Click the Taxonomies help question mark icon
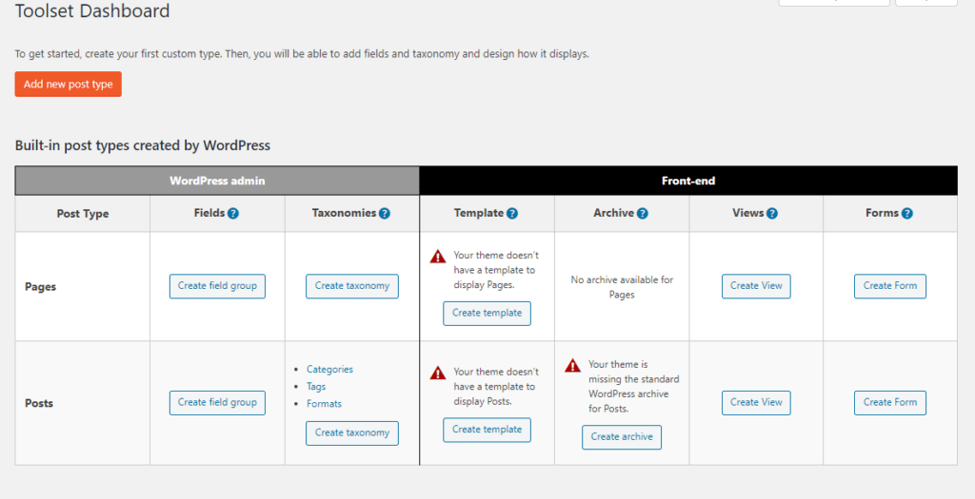Image resolution: width=975 pixels, height=499 pixels. (x=385, y=214)
